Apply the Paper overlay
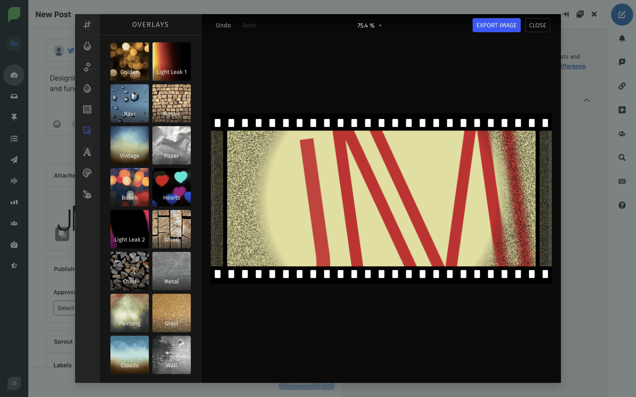Screen dimensions: 636x397 (x=172, y=145)
